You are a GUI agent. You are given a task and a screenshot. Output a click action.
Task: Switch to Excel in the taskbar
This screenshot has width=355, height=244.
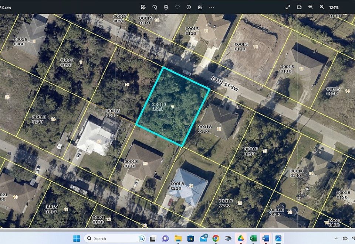(x=253, y=238)
